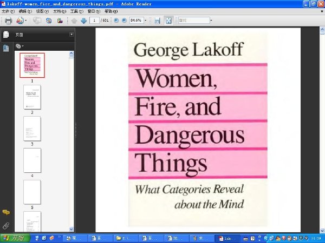Viewport: 325px width, 243px height.
Task: Click the red shield tray icon
Action: pyautogui.click(x=284, y=239)
